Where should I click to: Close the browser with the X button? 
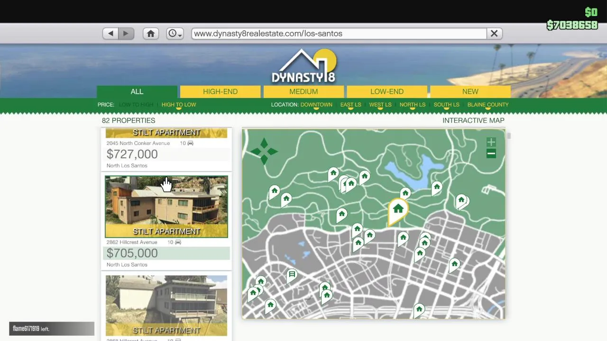[x=494, y=34]
